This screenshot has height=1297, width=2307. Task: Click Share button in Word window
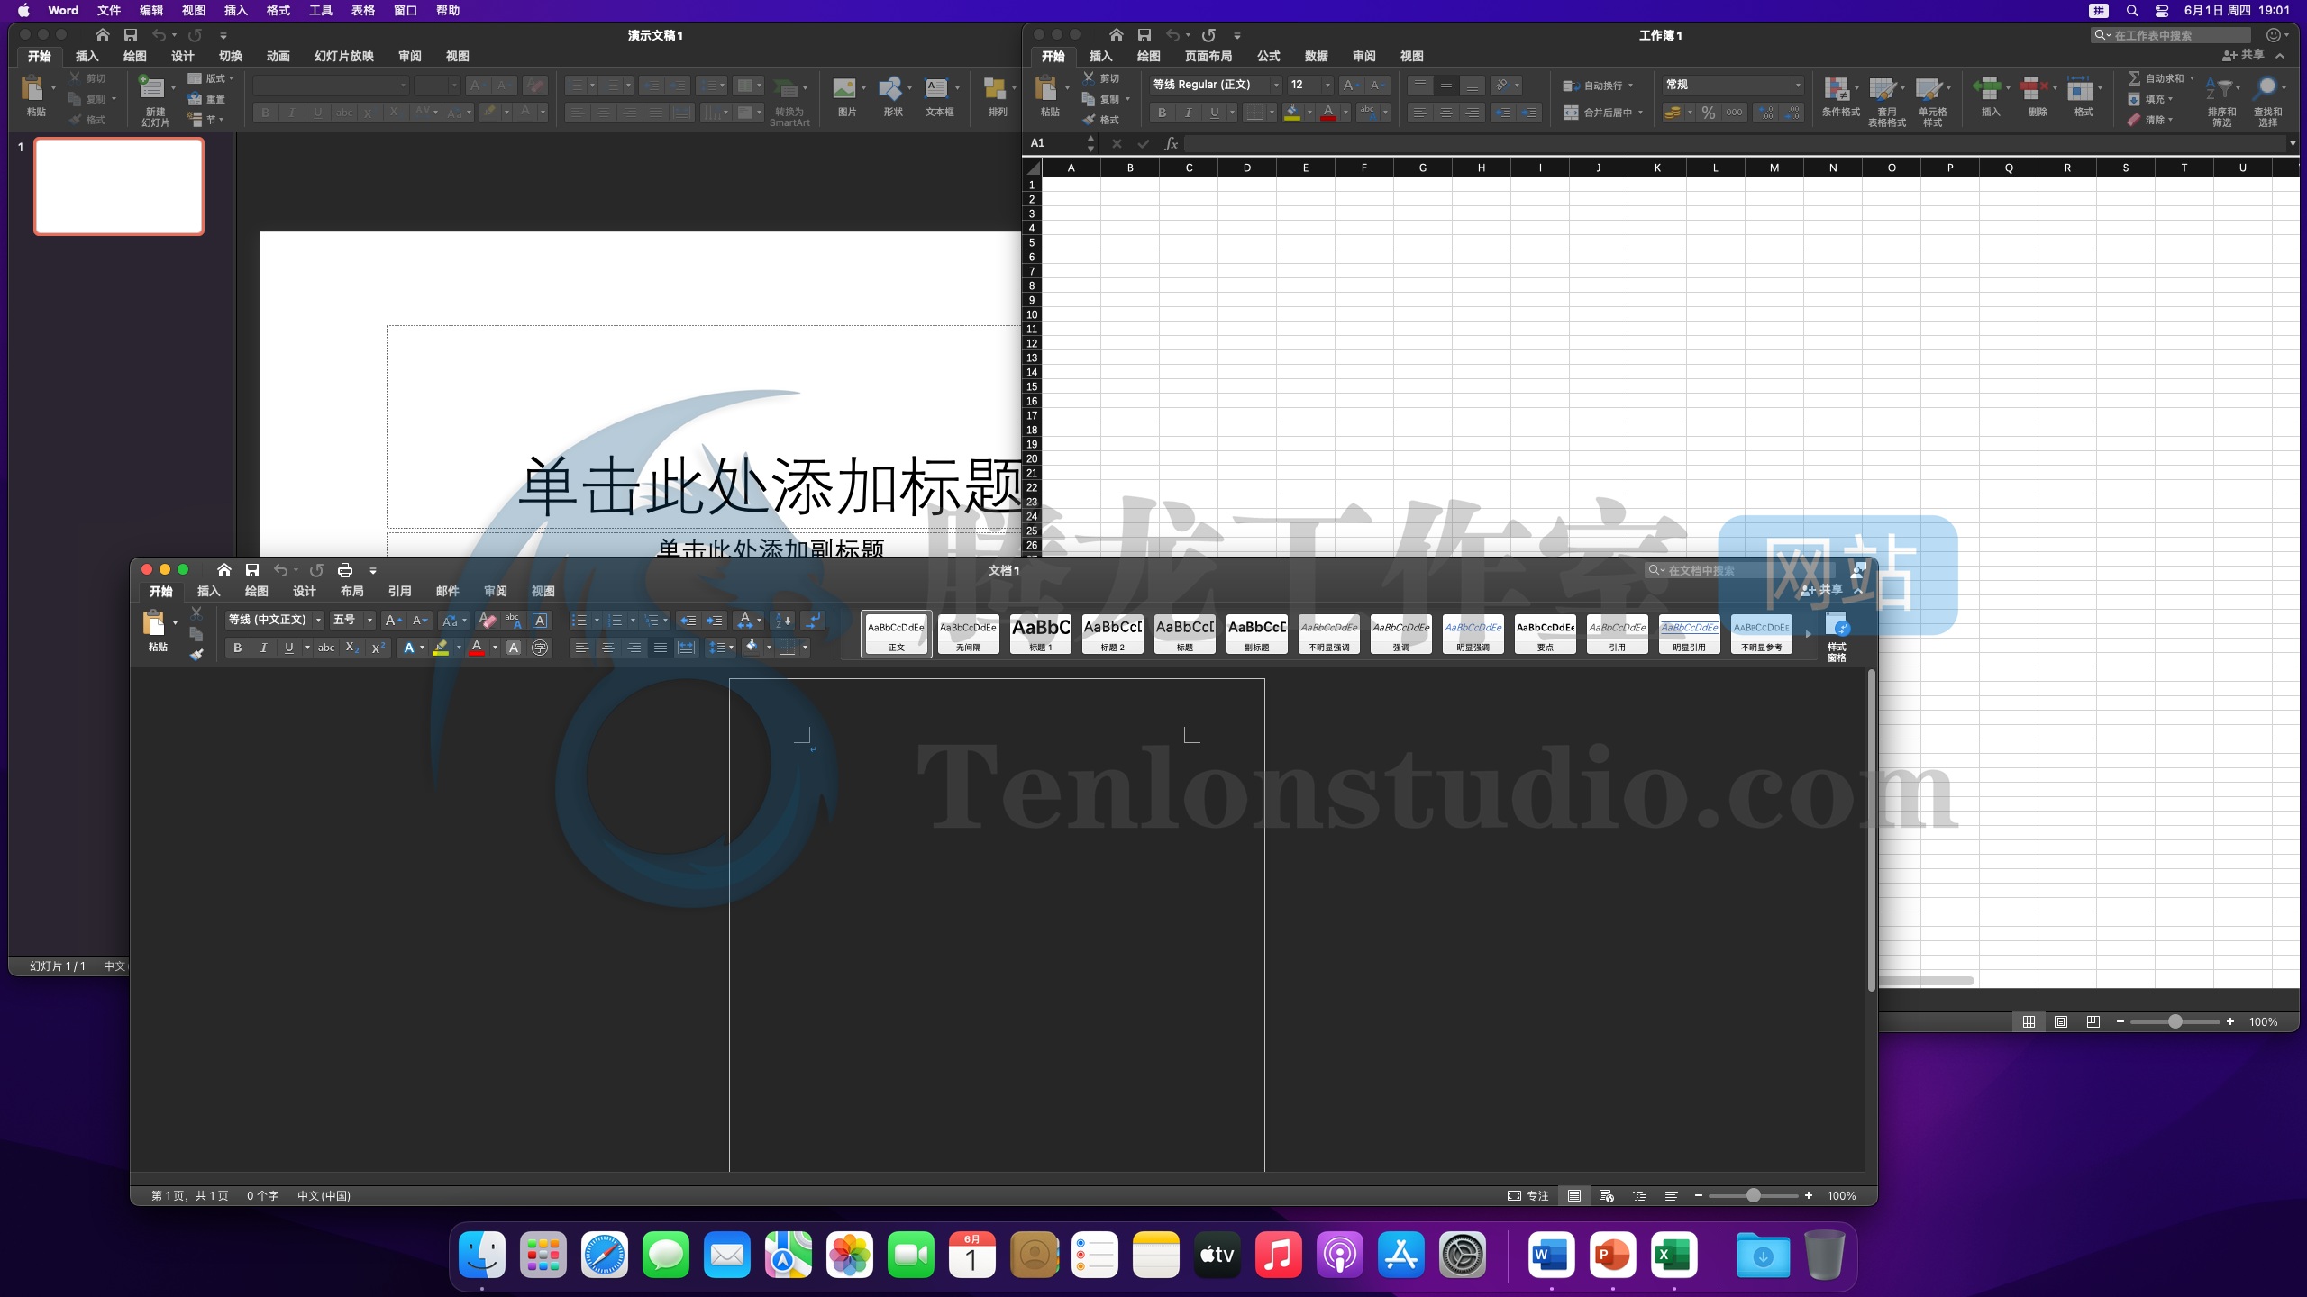(1821, 591)
